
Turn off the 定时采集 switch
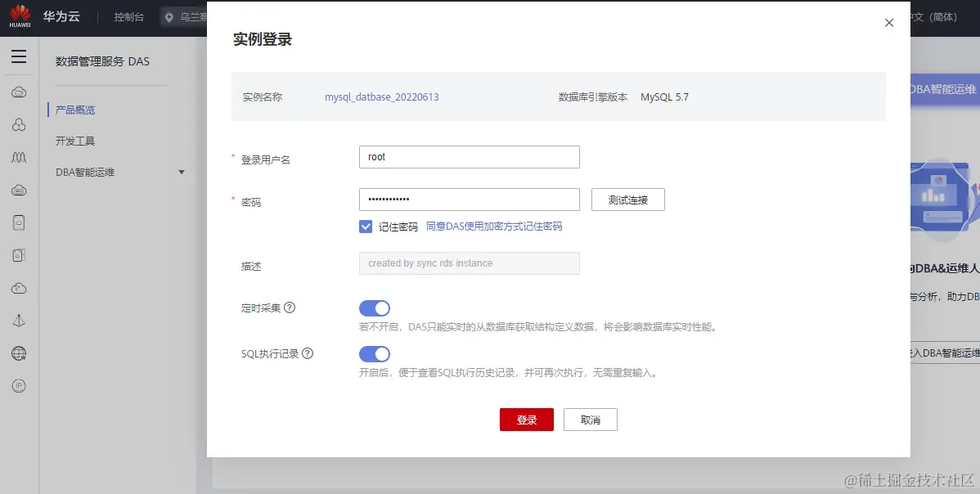point(375,308)
